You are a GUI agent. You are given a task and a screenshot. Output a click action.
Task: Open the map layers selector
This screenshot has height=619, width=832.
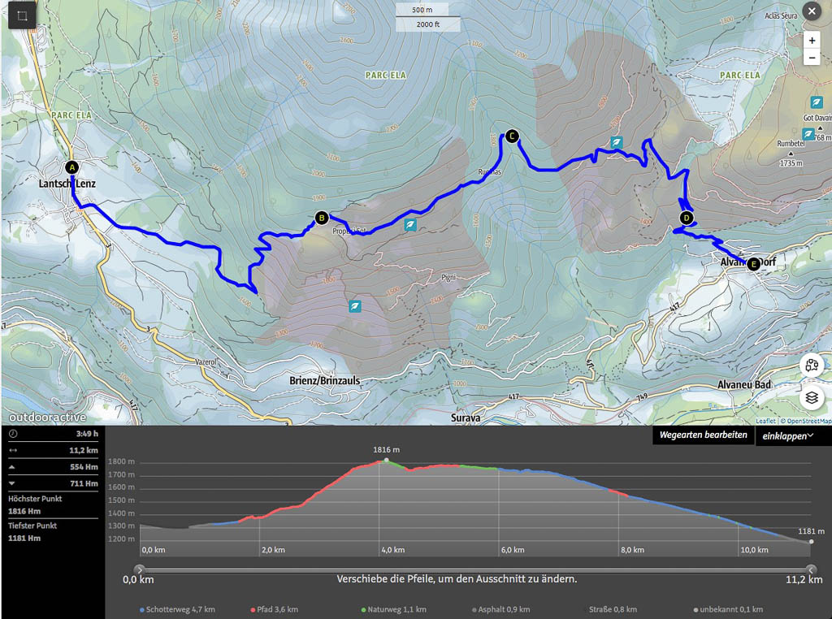812,398
